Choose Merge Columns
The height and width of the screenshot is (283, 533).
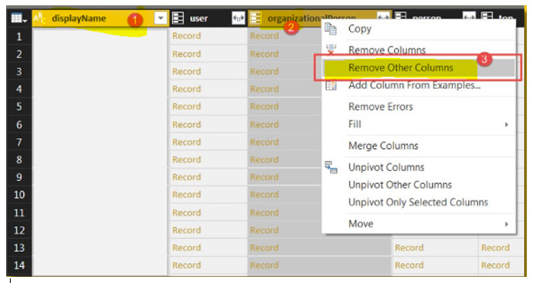(x=383, y=146)
